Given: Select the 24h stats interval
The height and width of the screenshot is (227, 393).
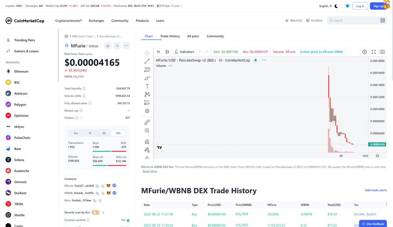Looking at the screenshot, I should pyautogui.click(x=118, y=133).
